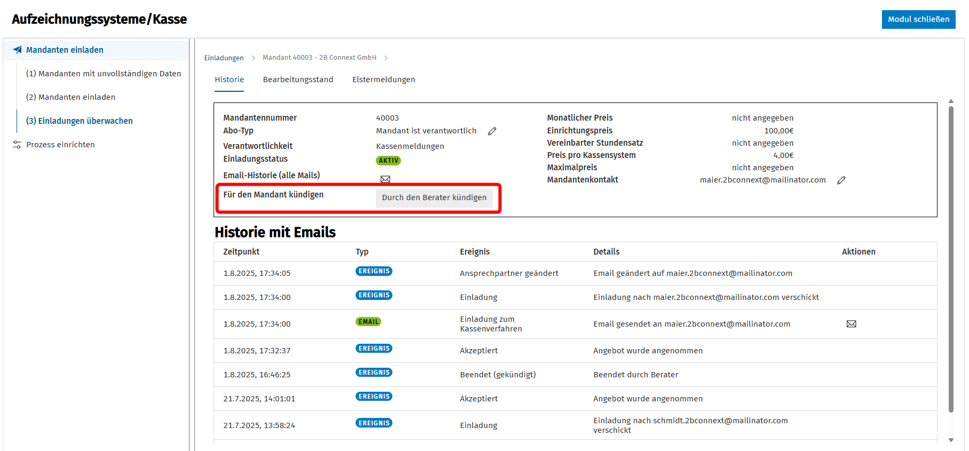Open step (2) Mandanten einladen
Image resolution: width=969 pixels, height=451 pixels.
pyautogui.click(x=70, y=97)
